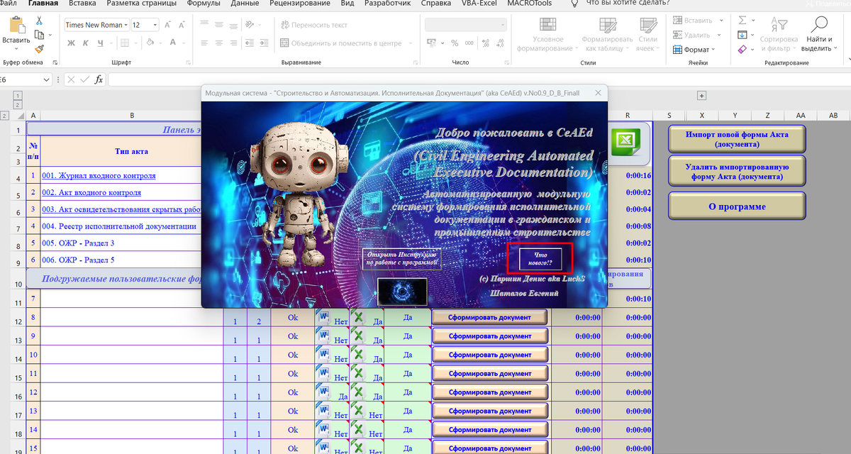851x454 pixels.
Task: Switch to the Формулы ribbon tab
Action: [x=203, y=3]
